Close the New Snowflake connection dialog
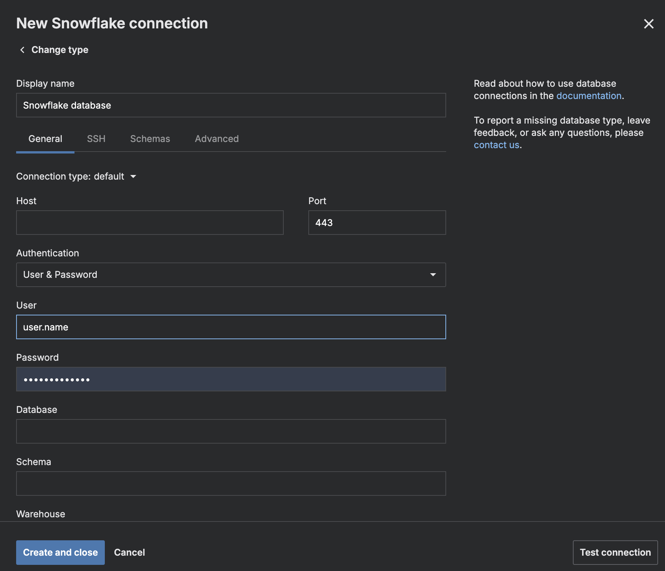This screenshot has width=665, height=571. pyautogui.click(x=648, y=24)
